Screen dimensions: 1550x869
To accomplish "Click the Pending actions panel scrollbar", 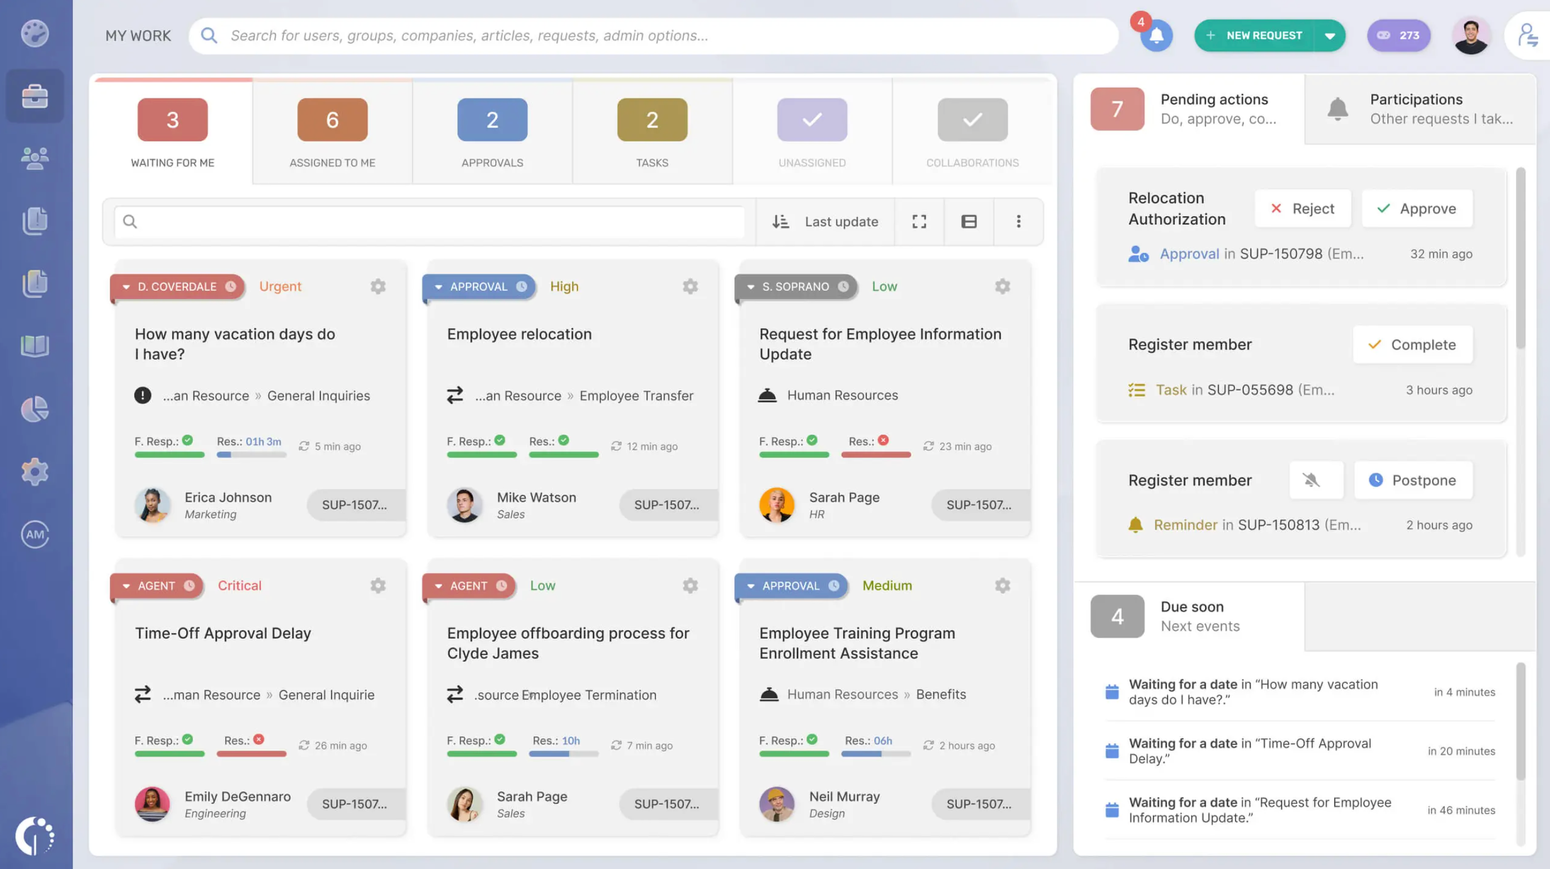I will pos(1520,259).
